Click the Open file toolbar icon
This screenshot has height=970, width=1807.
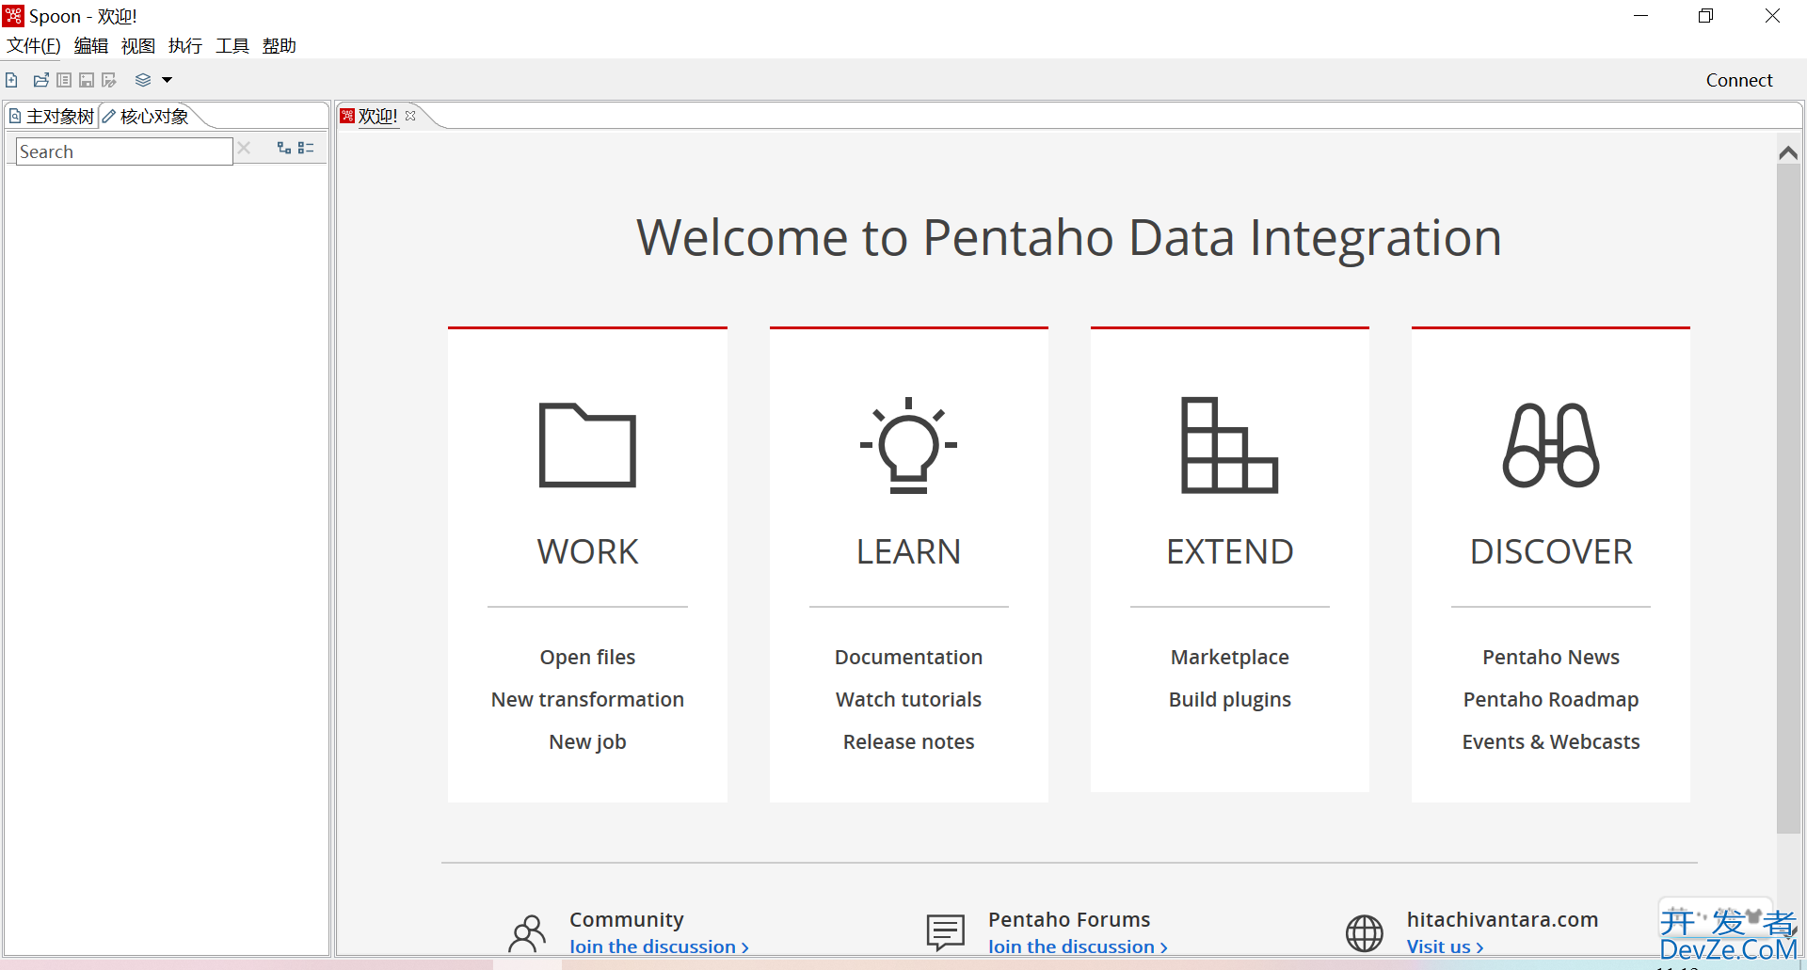click(41, 80)
